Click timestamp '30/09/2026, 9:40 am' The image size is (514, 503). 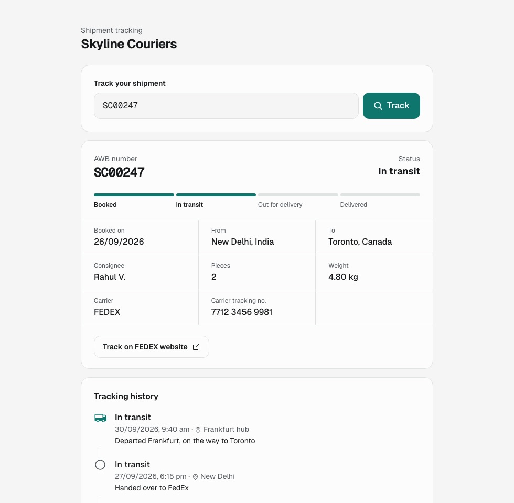coord(152,429)
